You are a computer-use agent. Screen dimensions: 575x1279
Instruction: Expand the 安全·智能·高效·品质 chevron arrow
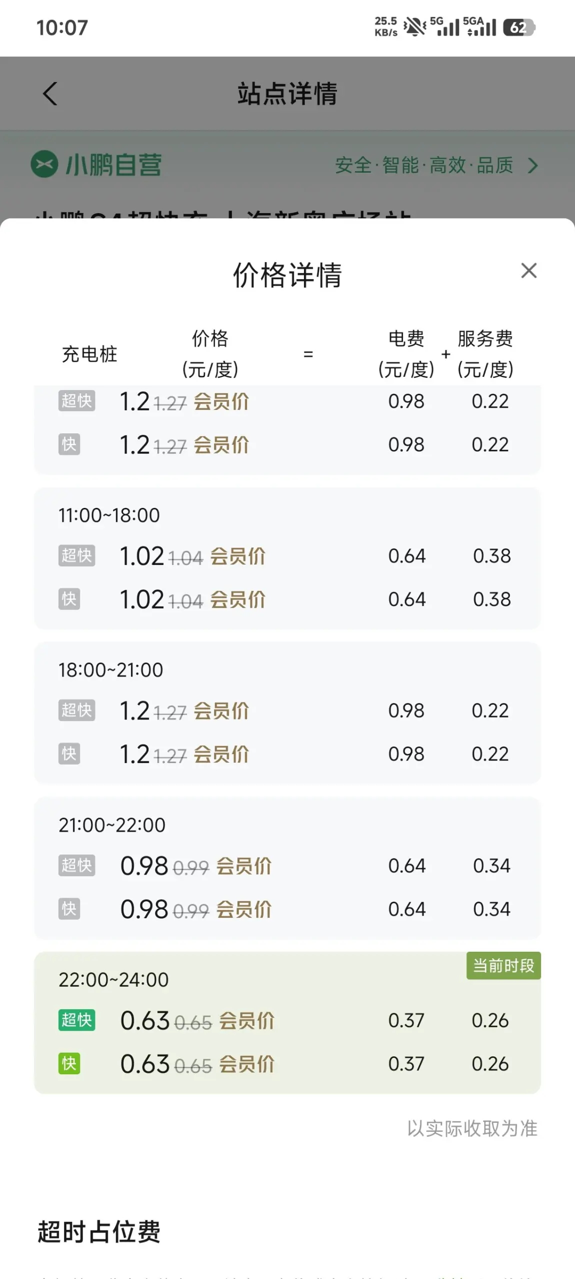point(533,165)
